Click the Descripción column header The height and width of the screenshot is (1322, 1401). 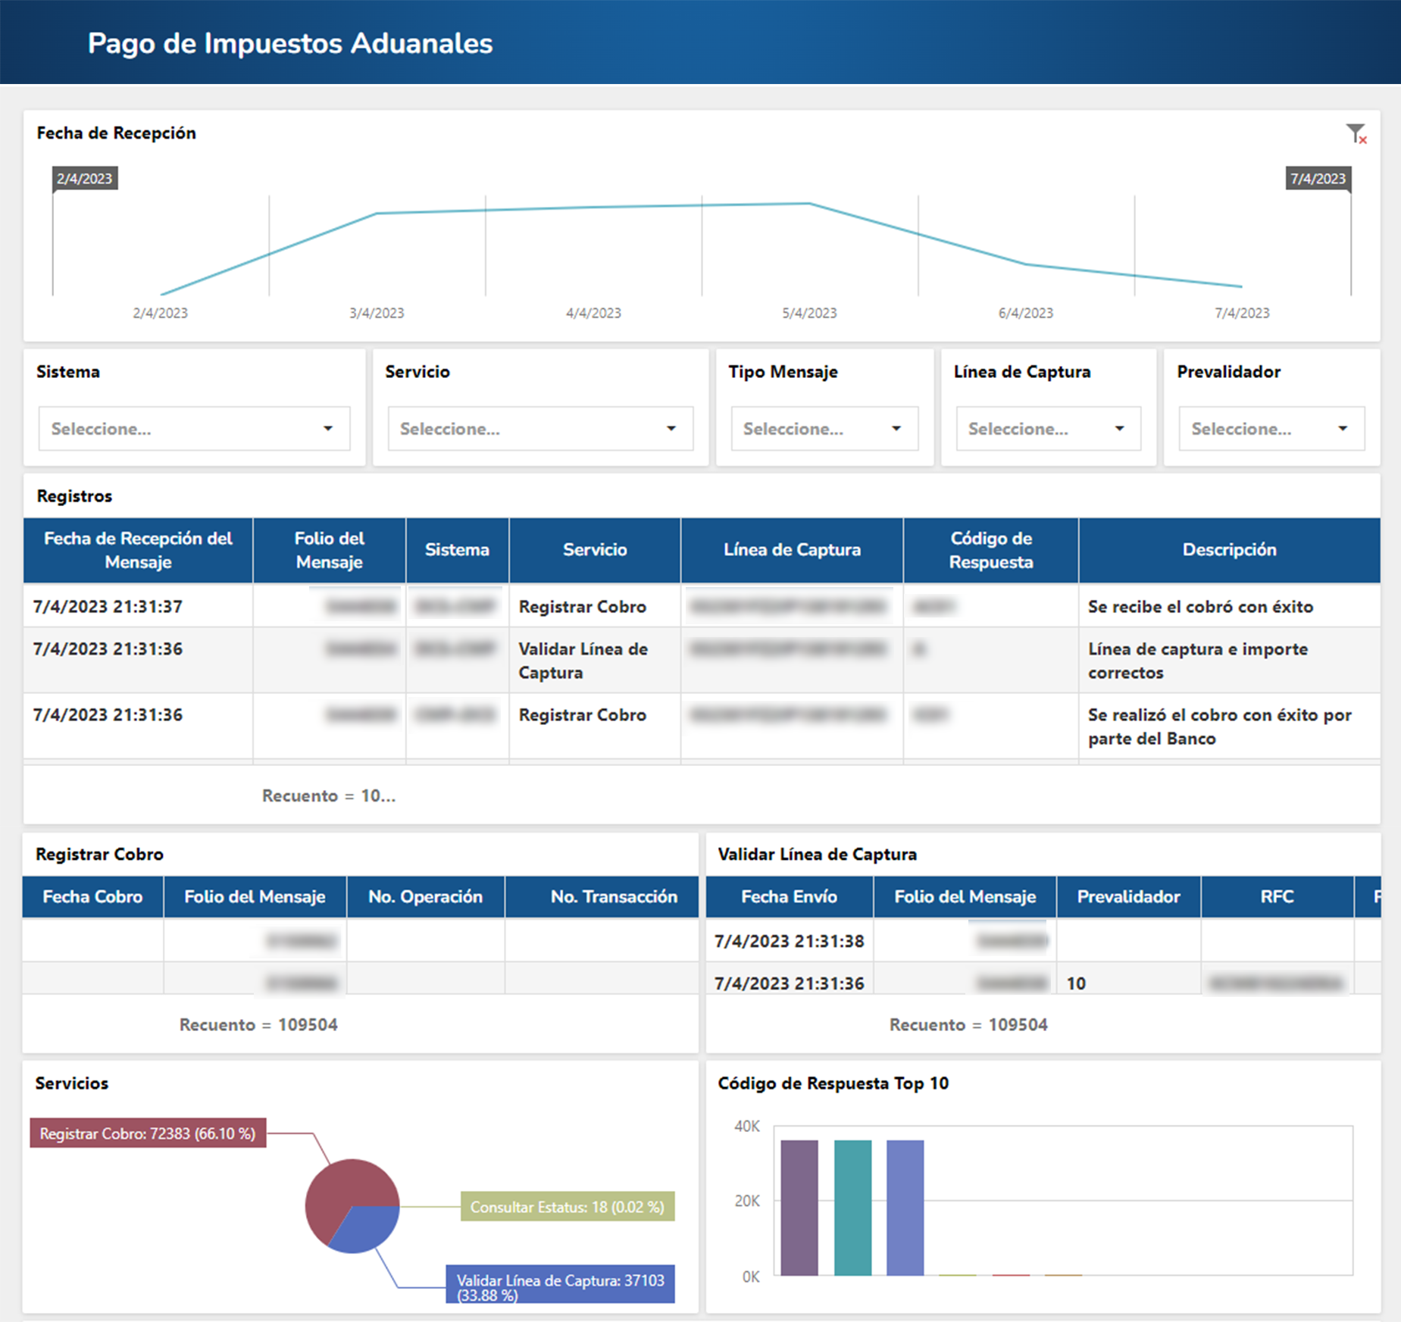[1229, 550]
